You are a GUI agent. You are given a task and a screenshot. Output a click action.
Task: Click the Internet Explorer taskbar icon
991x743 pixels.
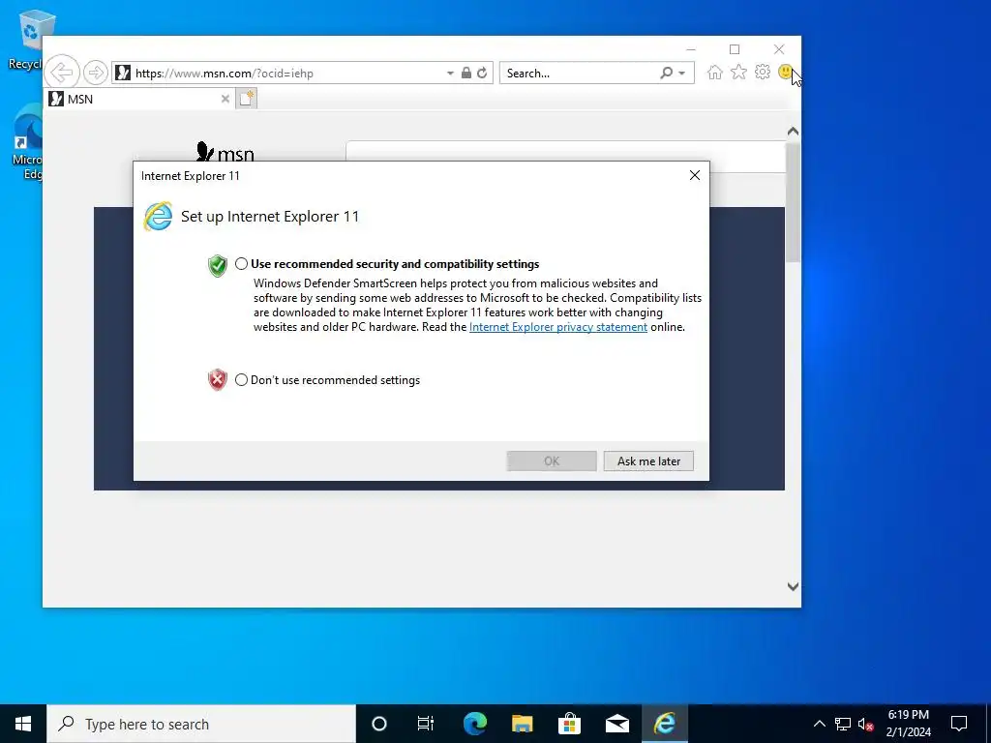pos(664,724)
